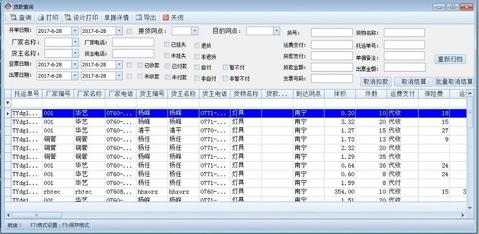The image size is (479, 234).
Task: Check the 已挂失 checkbox
Action: point(167,45)
